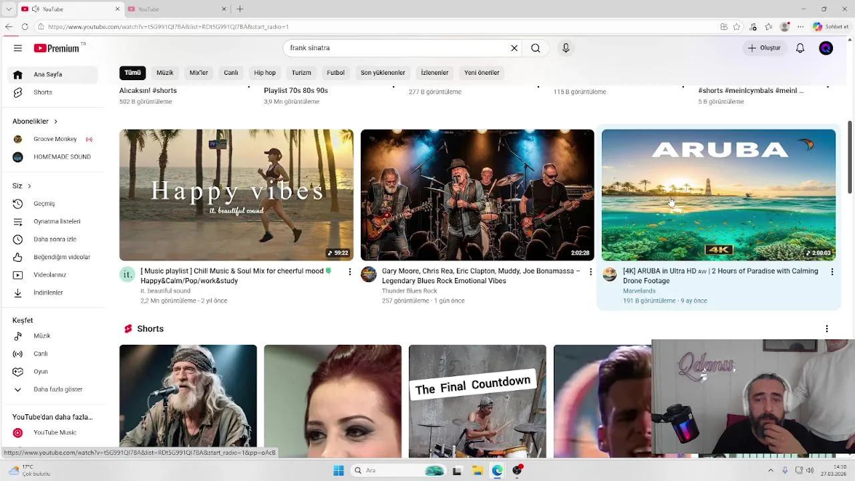Select the Son yüklenenler filter chip

click(383, 73)
